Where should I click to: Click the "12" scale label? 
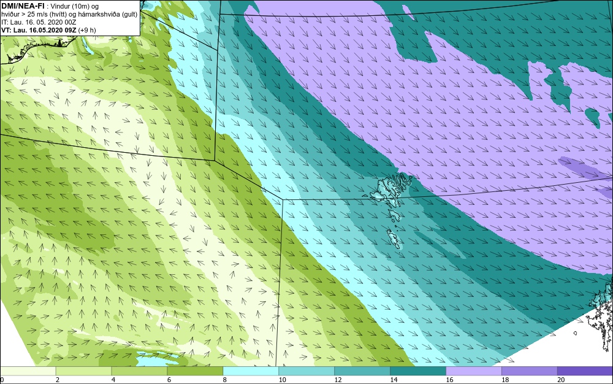(338, 380)
